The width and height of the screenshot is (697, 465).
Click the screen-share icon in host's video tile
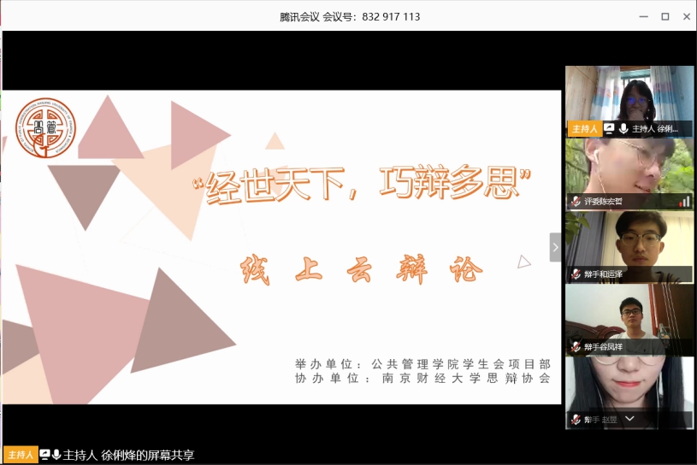(x=609, y=129)
